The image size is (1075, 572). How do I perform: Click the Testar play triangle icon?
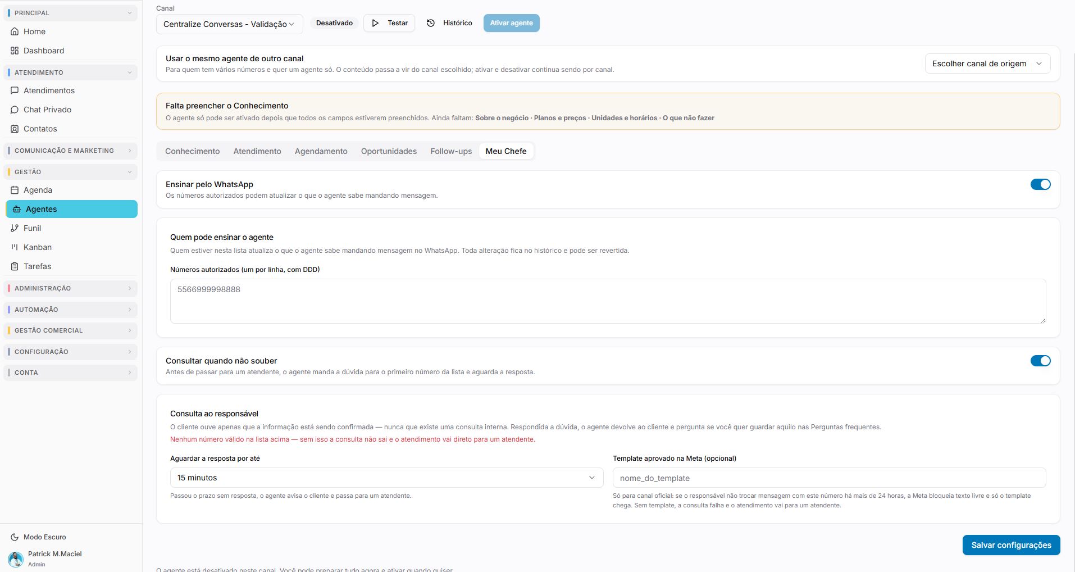[x=375, y=23]
